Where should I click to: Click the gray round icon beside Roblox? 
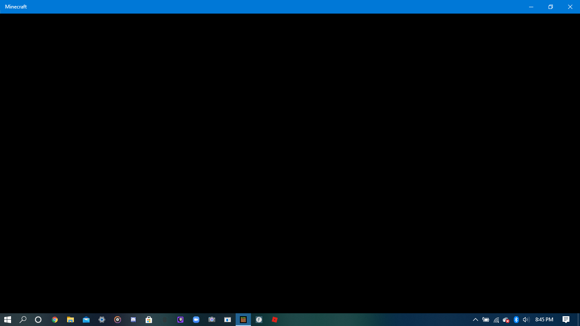click(x=259, y=320)
